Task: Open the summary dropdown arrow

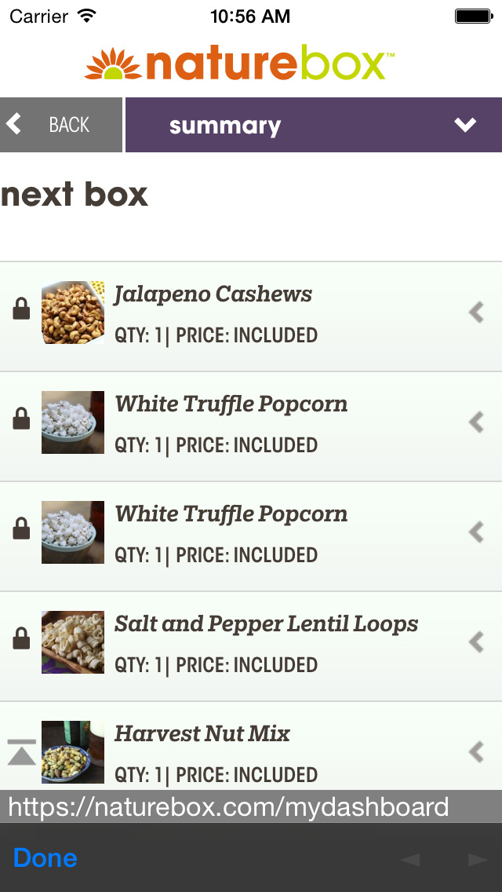Action: (x=465, y=125)
